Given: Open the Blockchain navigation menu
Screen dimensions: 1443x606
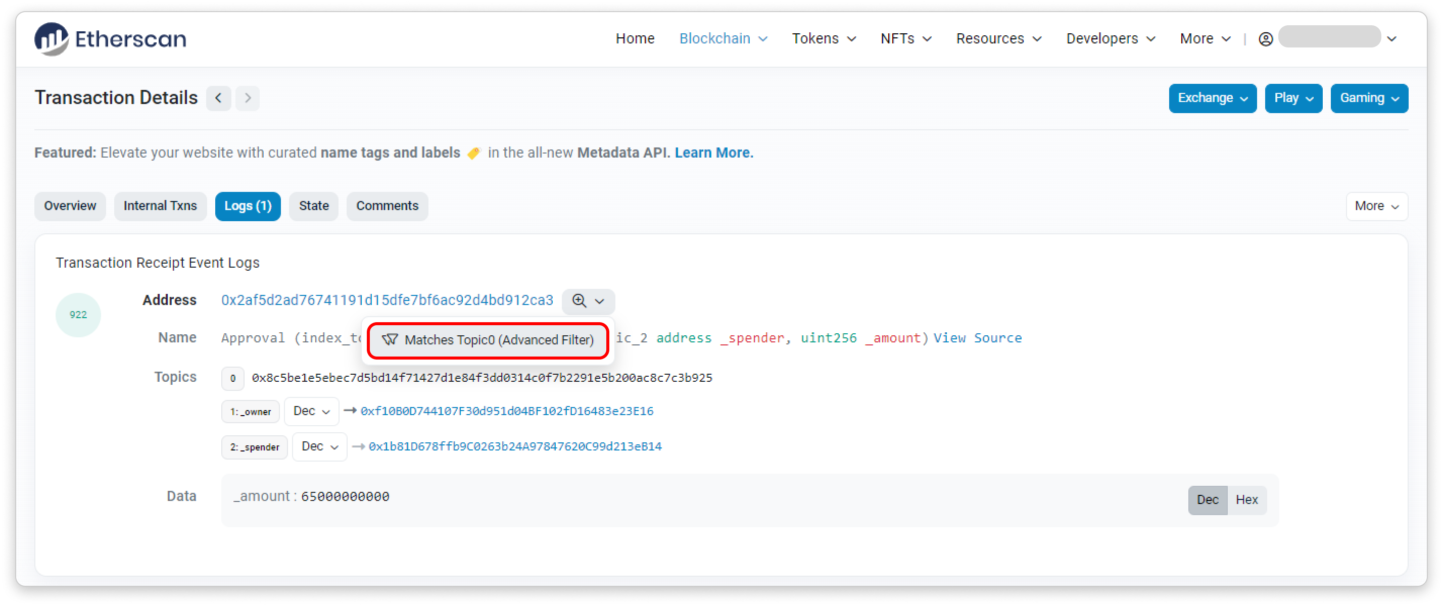Looking at the screenshot, I should (723, 39).
